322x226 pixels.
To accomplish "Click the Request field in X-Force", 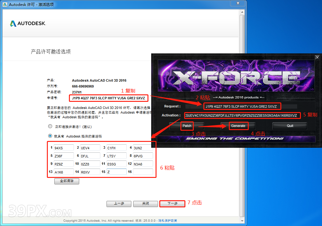I will click(241, 106).
